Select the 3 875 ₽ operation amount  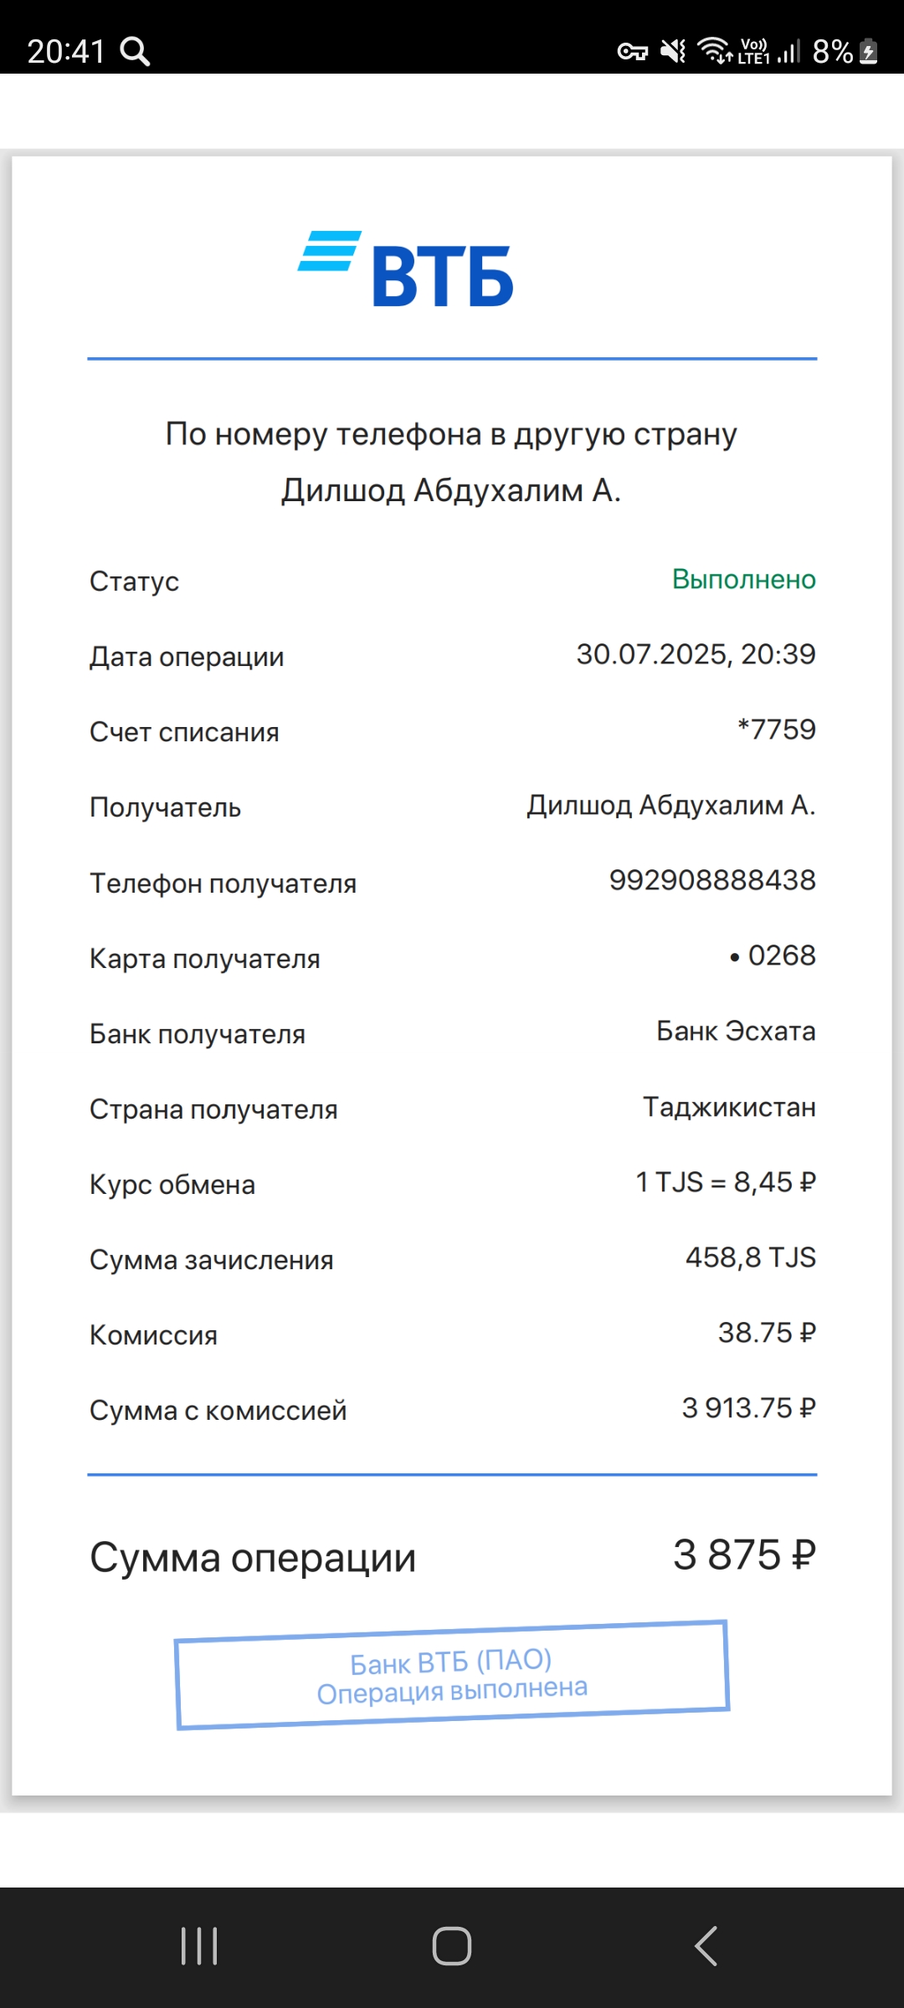click(x=744, y=1555)
